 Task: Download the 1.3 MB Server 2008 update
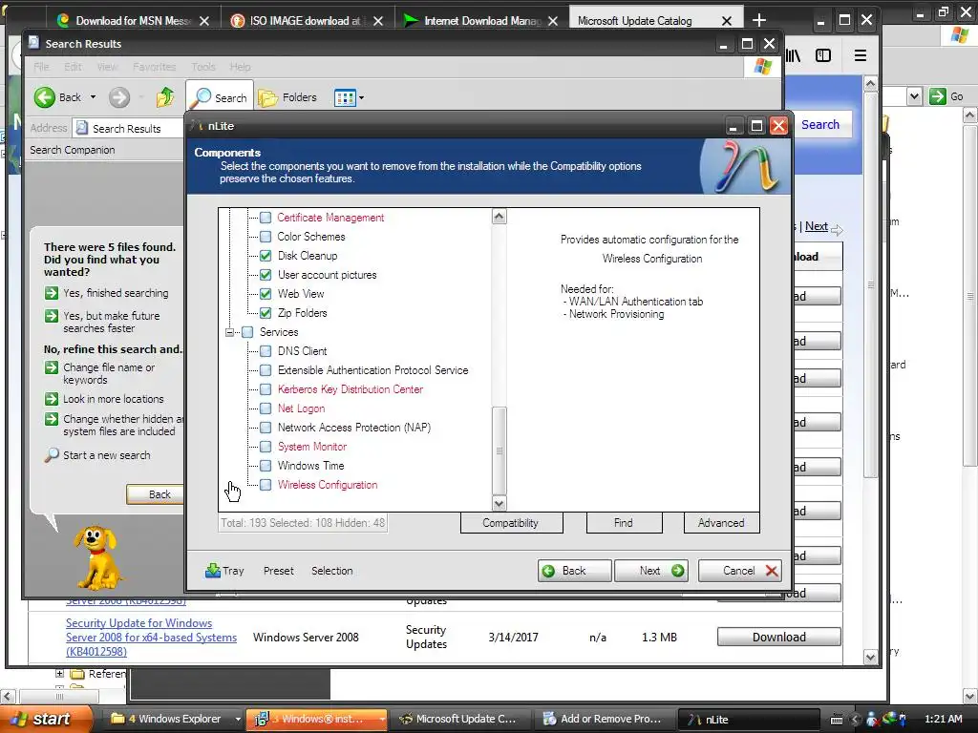click(x=779, y=637)
